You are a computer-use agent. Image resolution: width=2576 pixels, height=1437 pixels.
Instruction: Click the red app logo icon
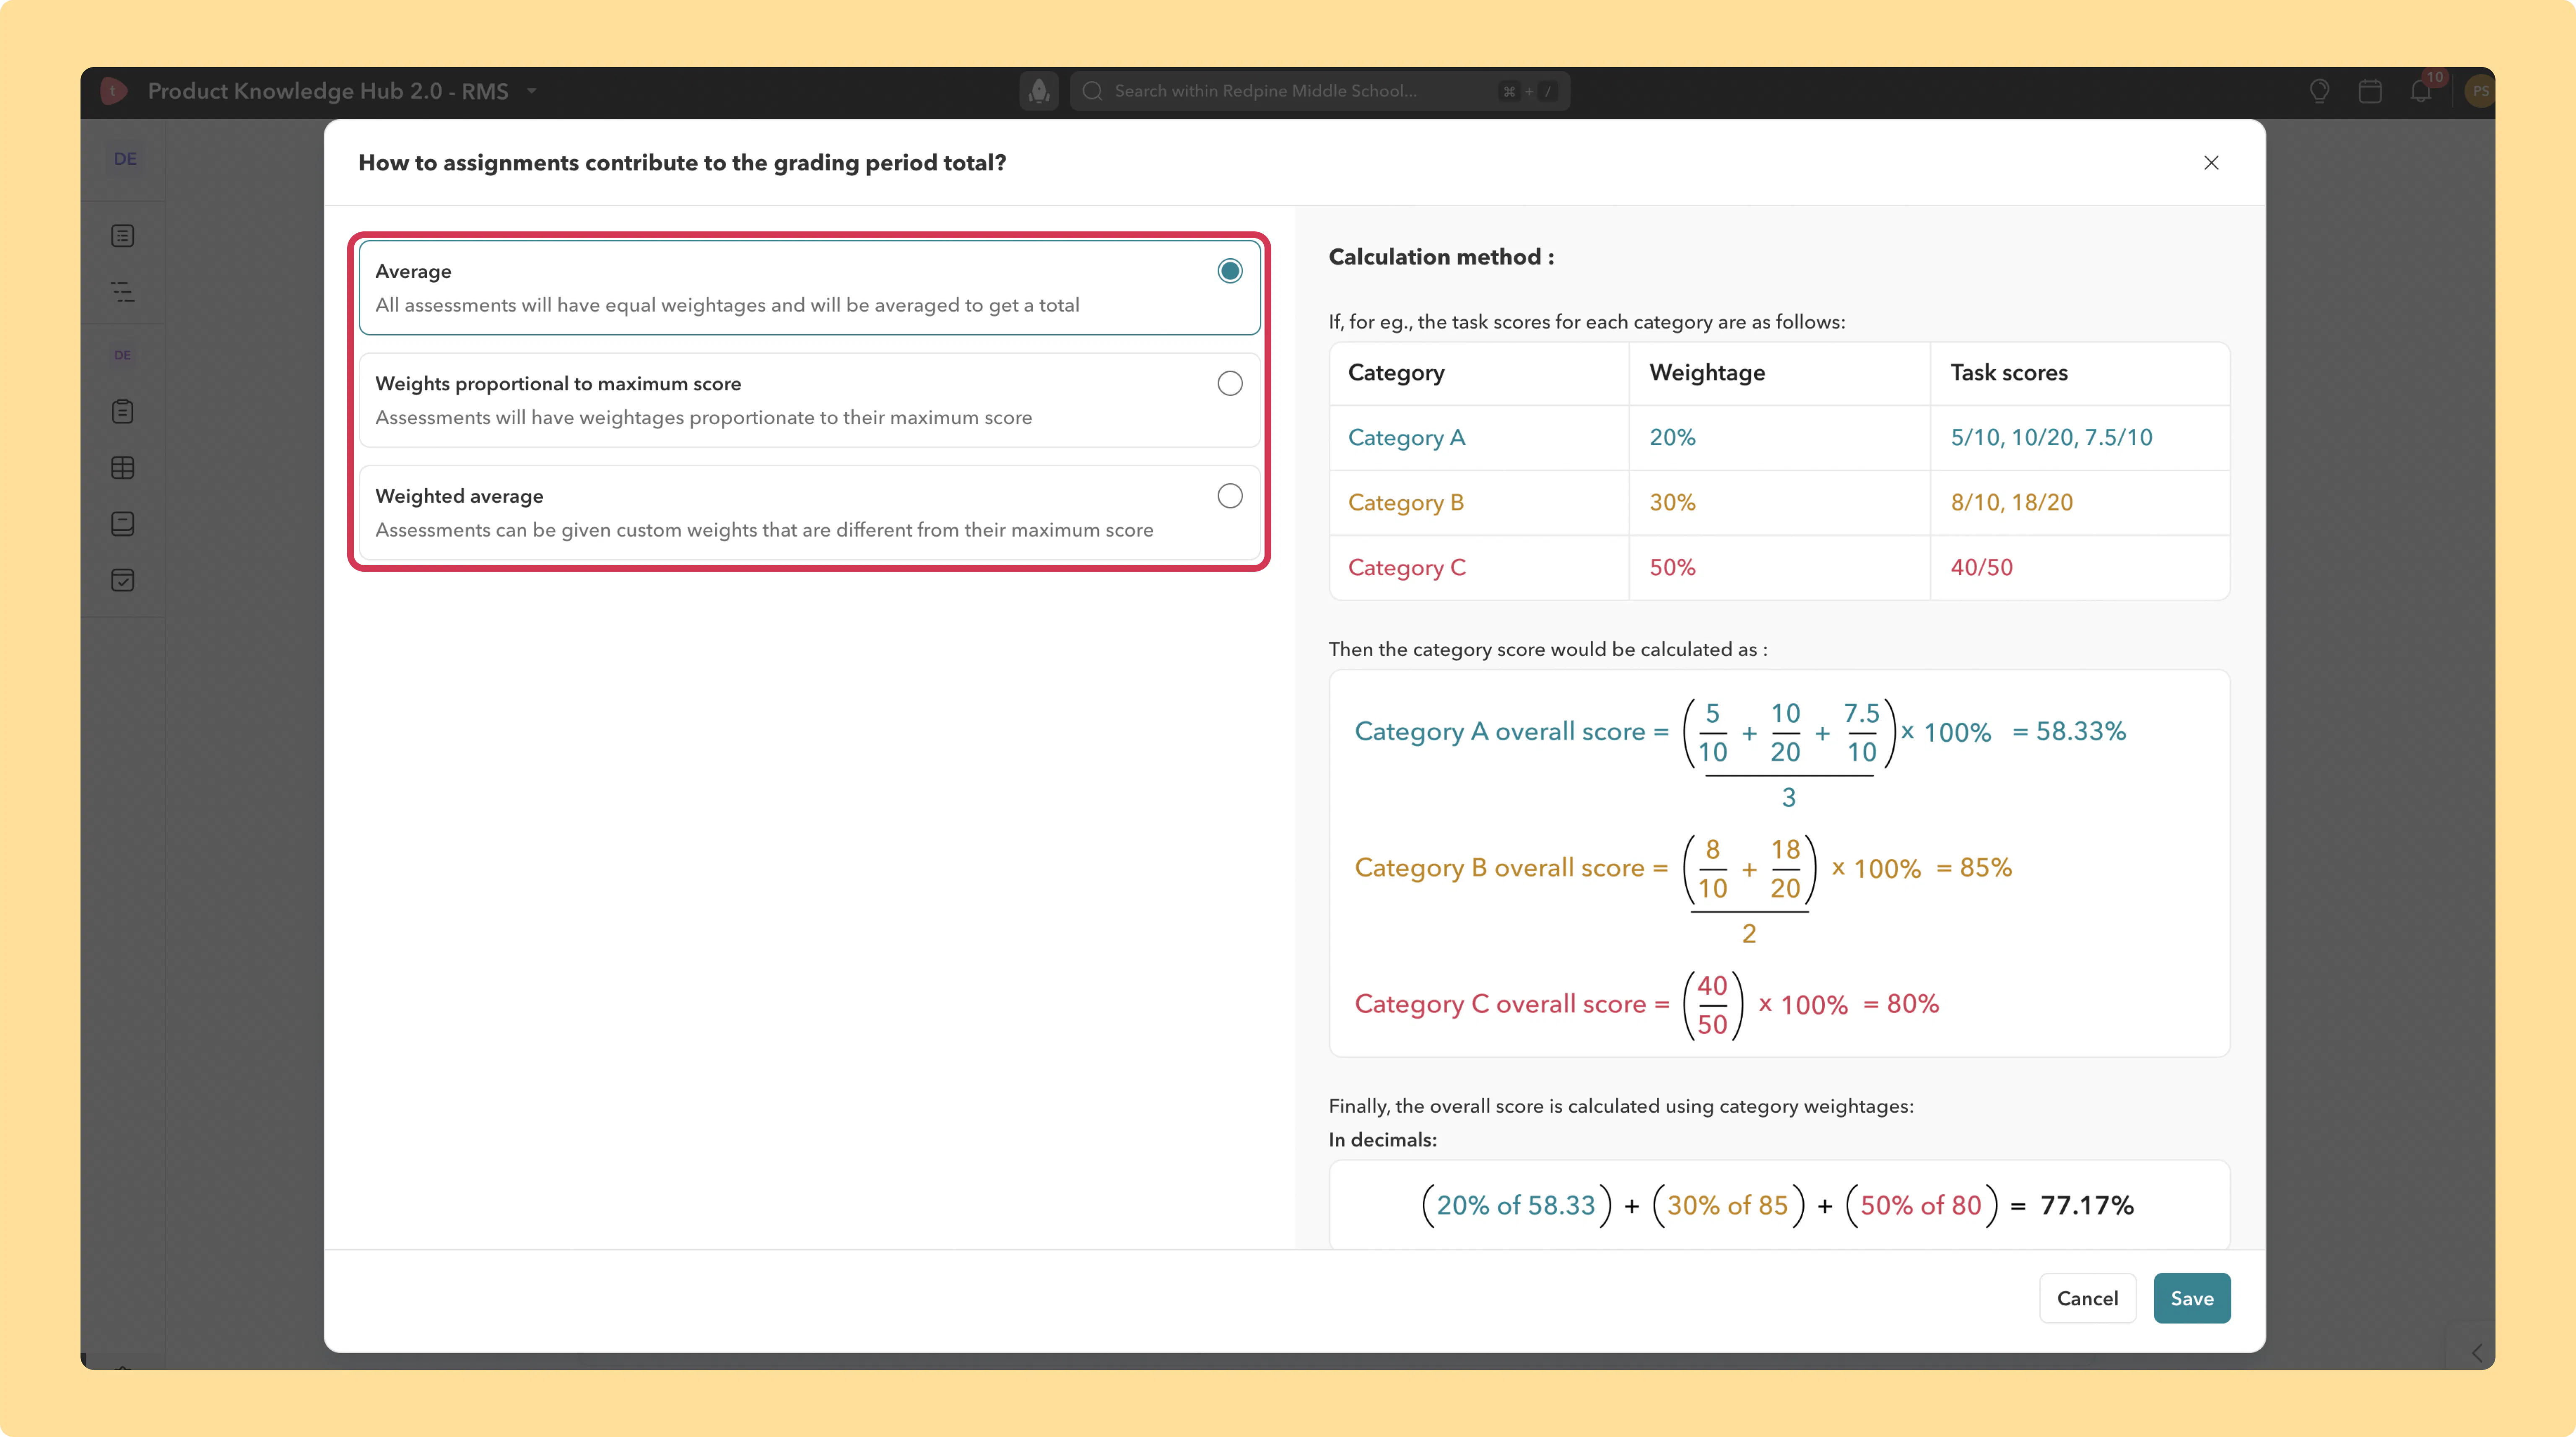pyautogui.click(x=114, y=91)
